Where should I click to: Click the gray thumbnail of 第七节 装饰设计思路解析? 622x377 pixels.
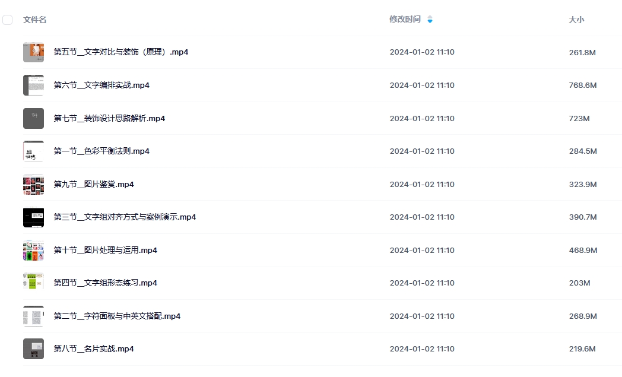34,118
